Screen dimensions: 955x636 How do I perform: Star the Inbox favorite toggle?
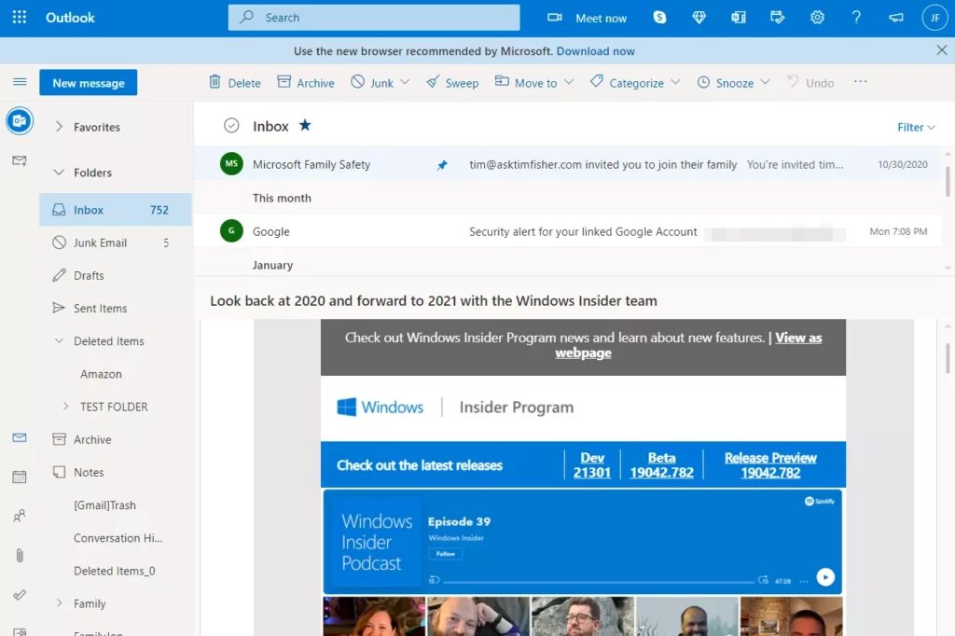pos(308,125)
